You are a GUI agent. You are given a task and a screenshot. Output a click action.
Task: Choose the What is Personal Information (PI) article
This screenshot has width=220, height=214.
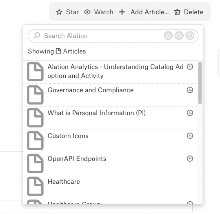[x=110, y=118]
